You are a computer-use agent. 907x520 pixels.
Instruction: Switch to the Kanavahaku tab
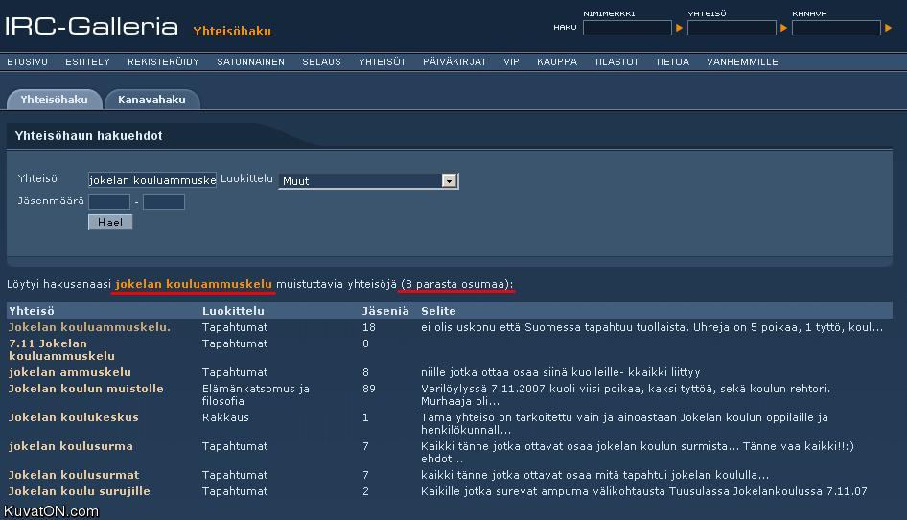[151, 99]
